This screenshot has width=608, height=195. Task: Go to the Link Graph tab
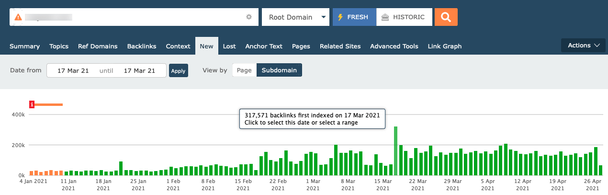point(445,46)
